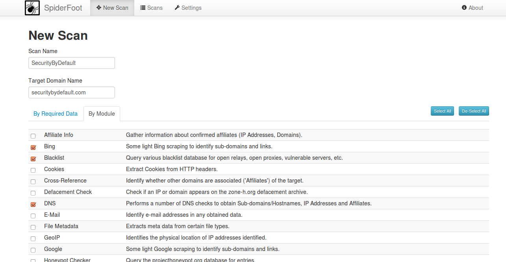Click the 'Identify whether other domains' description

[215, 181]
